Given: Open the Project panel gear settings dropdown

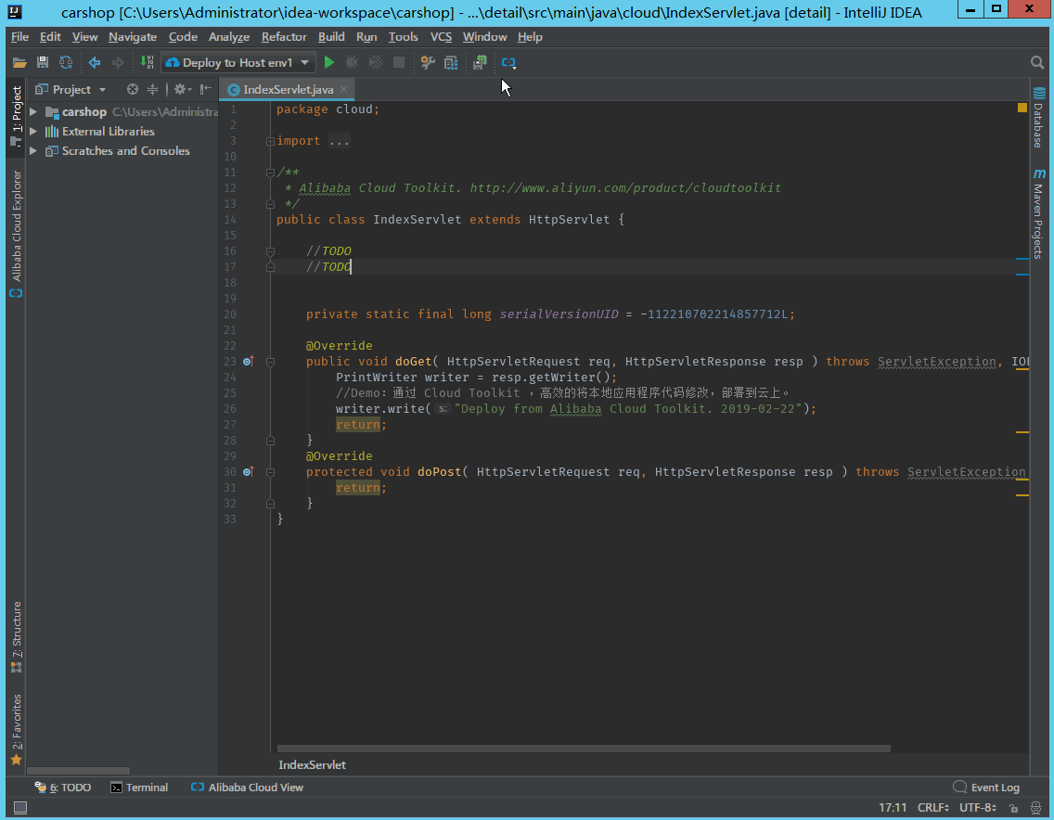Looking at the screenshot, I should click(x=182, y=89).
